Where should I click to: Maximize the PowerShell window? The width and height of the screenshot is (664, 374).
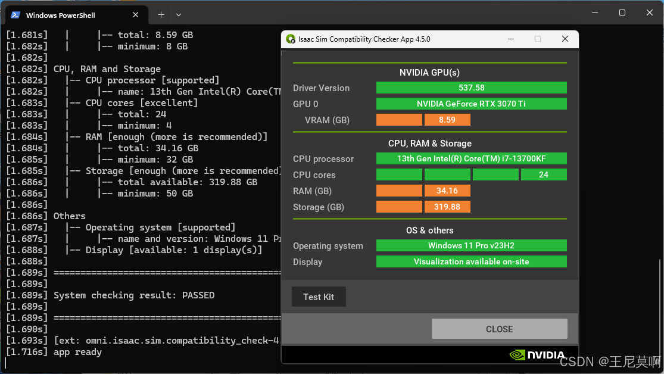pos(622,13)
